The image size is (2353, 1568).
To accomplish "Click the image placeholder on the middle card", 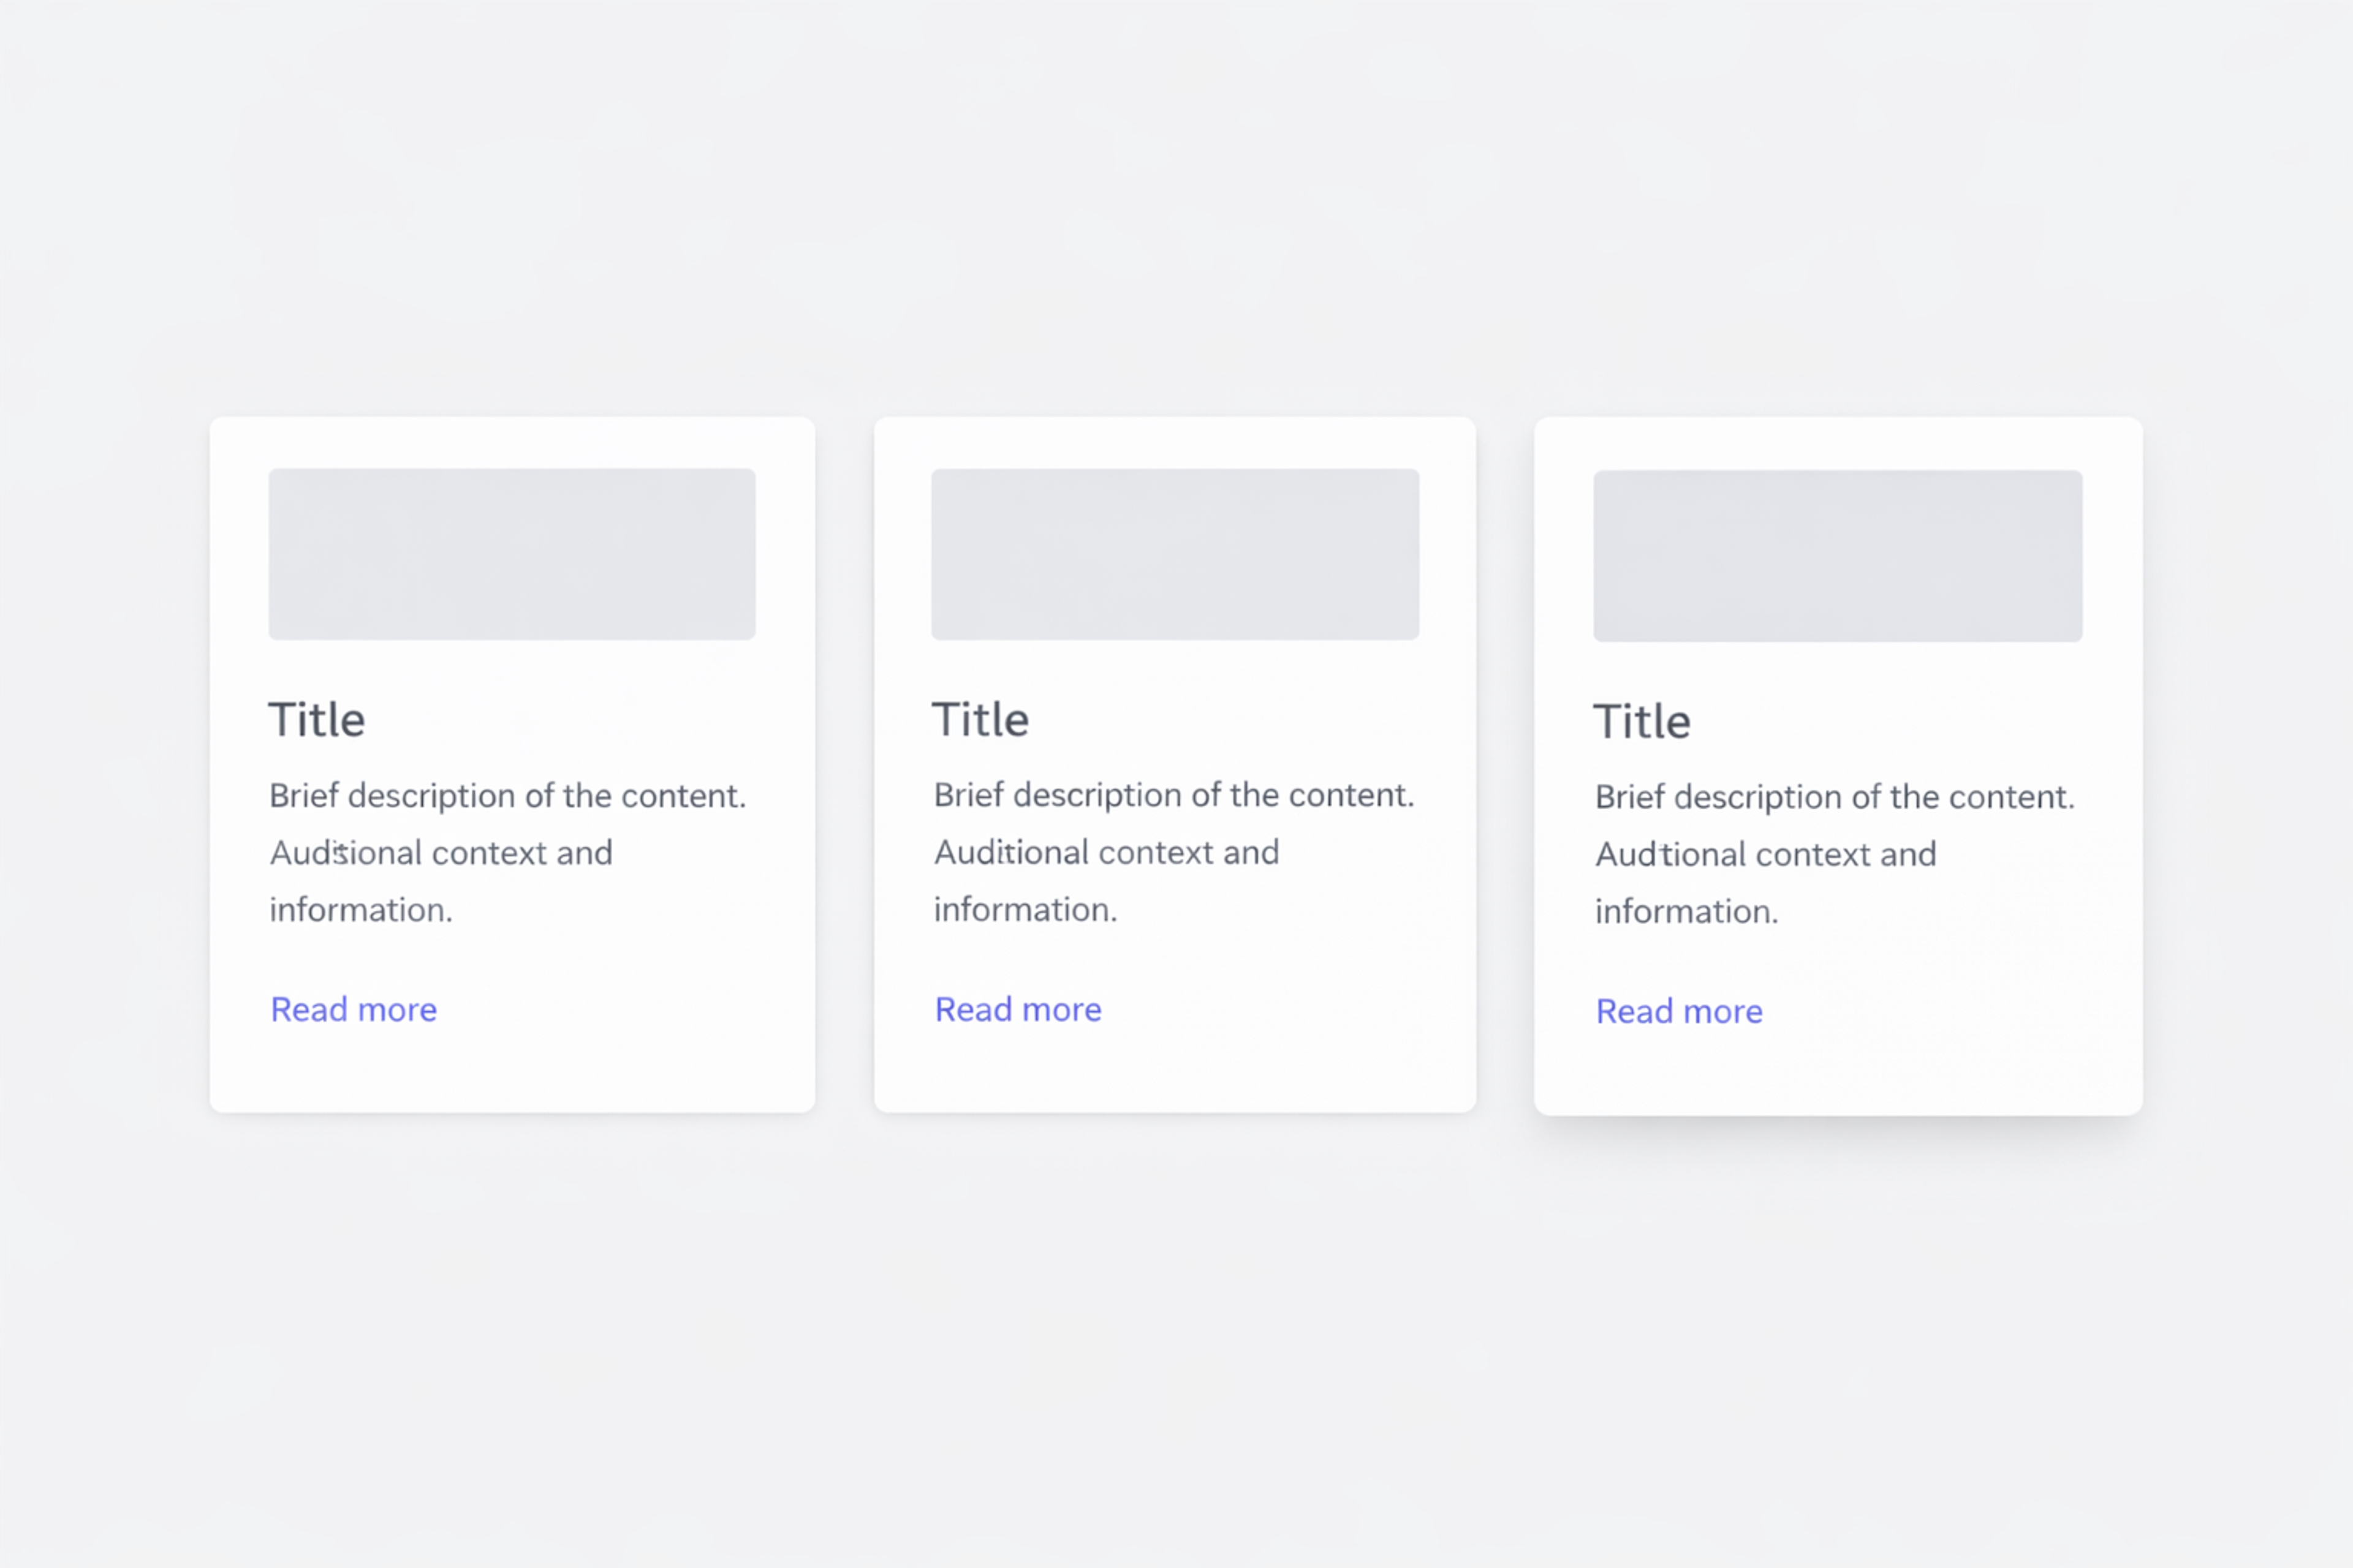I will click(1175, 554).
